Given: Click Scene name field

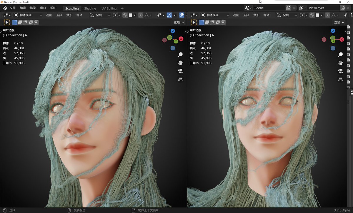Looking at the screenshot, I should tap(269, 8).
